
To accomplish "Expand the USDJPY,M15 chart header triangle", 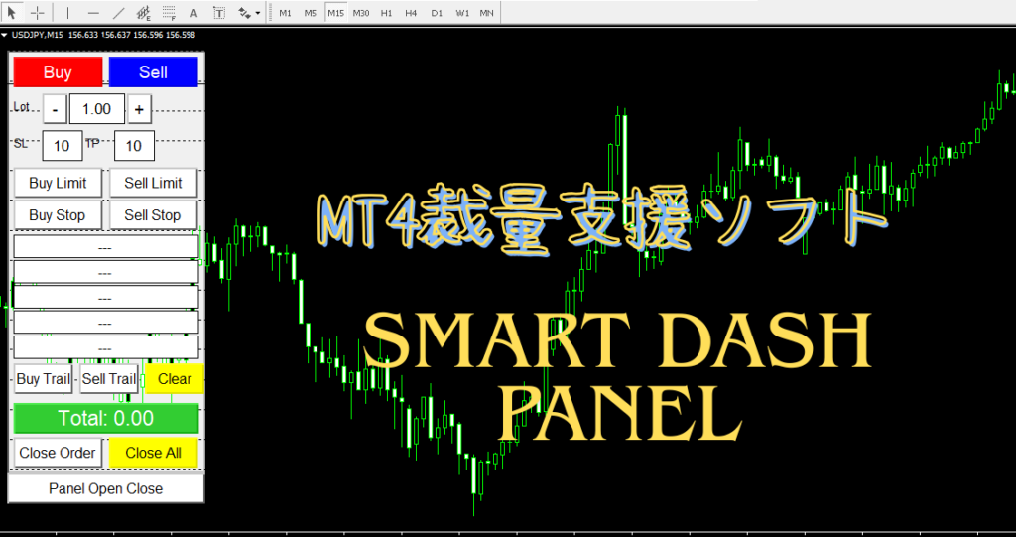I will pyautogui.click(x=5, y=35).
